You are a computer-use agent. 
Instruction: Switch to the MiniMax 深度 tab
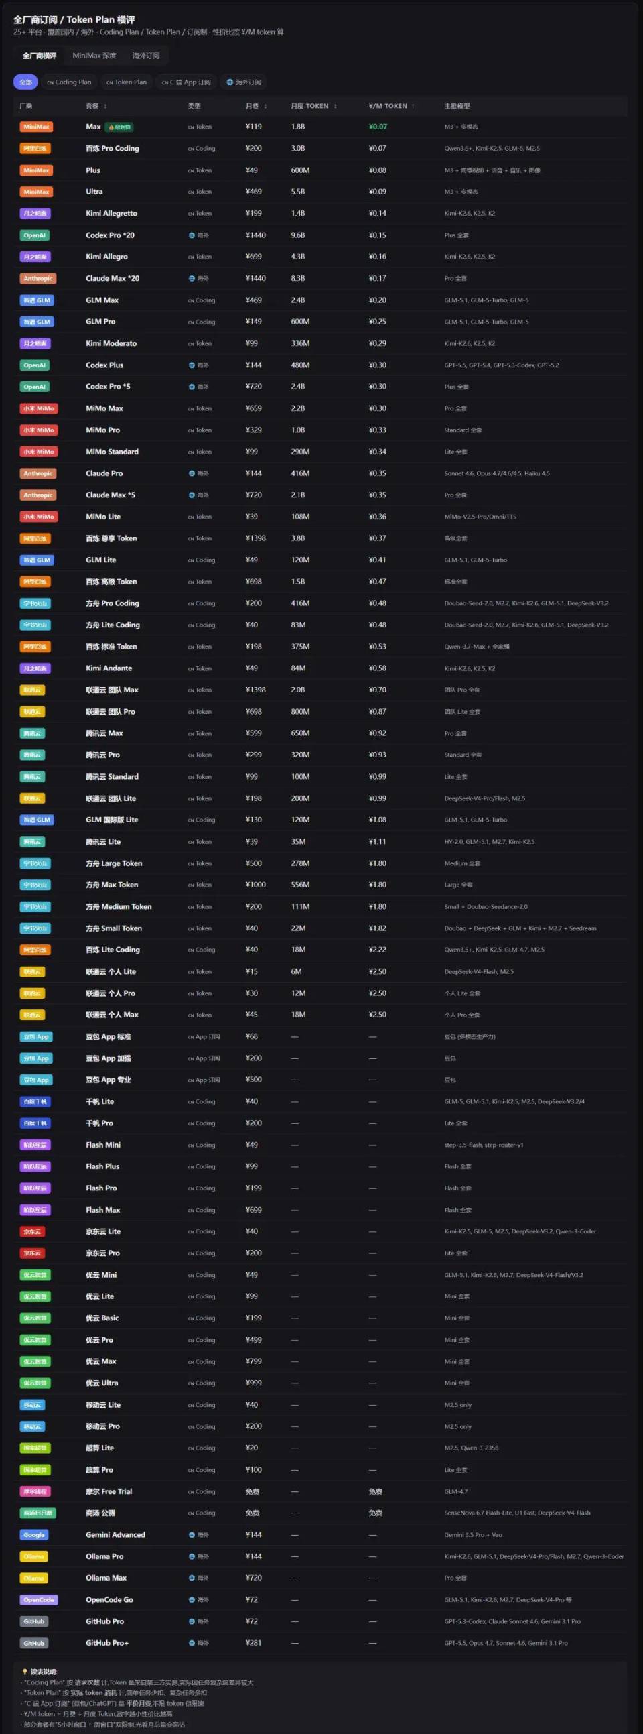pos(94,56)
